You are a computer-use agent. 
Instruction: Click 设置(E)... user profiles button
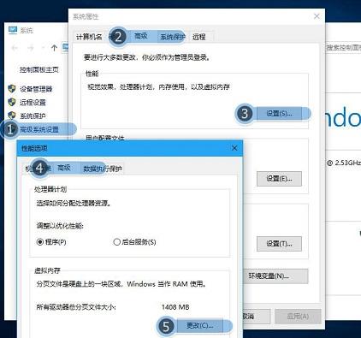coord(279,179)
